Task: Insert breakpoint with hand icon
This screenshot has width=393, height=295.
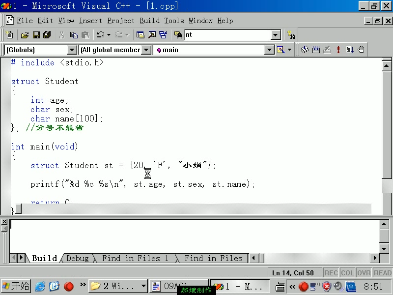Action: point(361,50)
